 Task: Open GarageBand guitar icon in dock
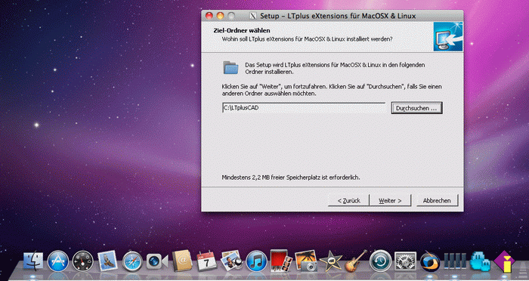coord(356,261)
